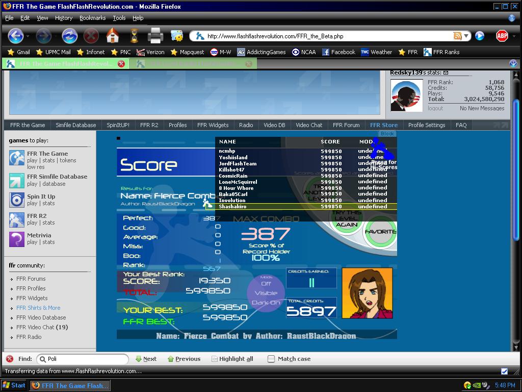Screen dimensions: 522x392
Task: Click the Adblock Plus ABP icon
Action: tap(502, 36)
